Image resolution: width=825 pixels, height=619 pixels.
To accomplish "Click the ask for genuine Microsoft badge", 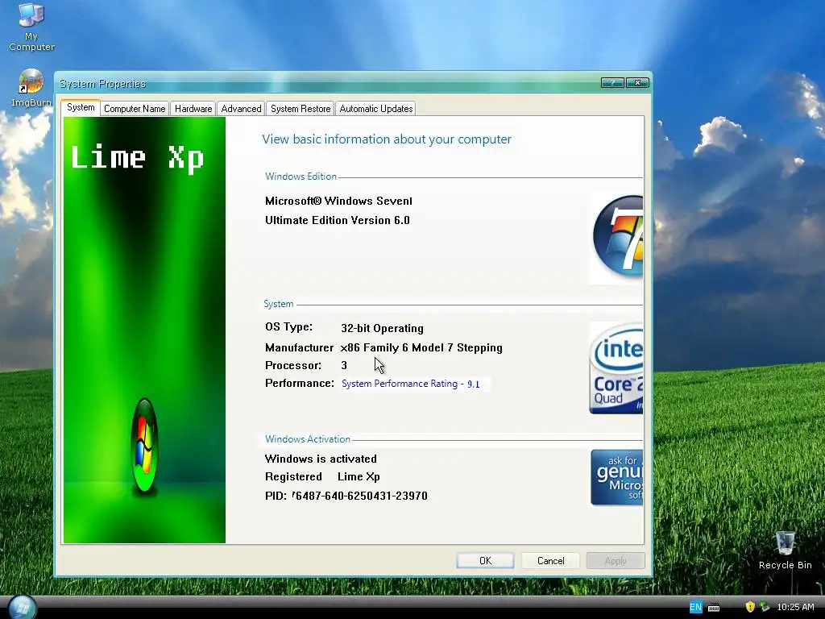I will click(616, 477).
